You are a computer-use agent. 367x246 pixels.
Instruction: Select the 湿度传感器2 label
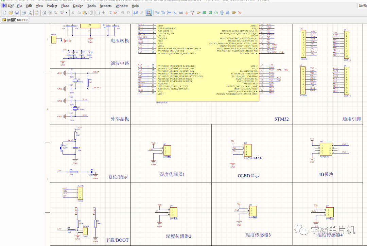(179, 236)
